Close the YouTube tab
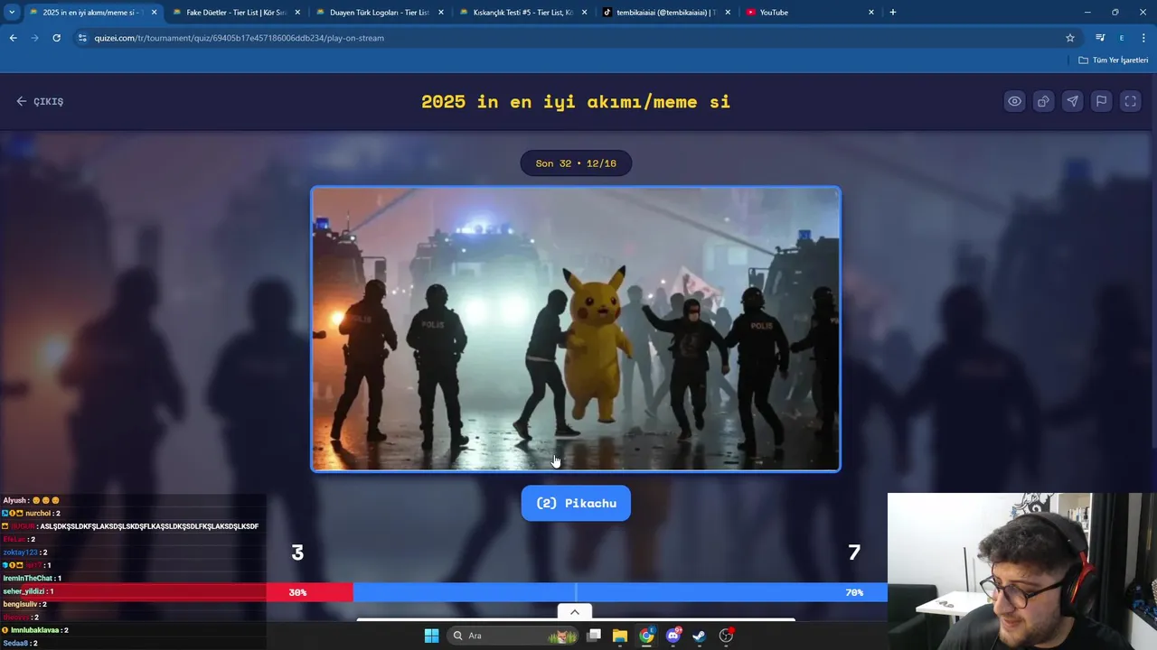This screenshot has height=650, width=1157. pos(871,13)
